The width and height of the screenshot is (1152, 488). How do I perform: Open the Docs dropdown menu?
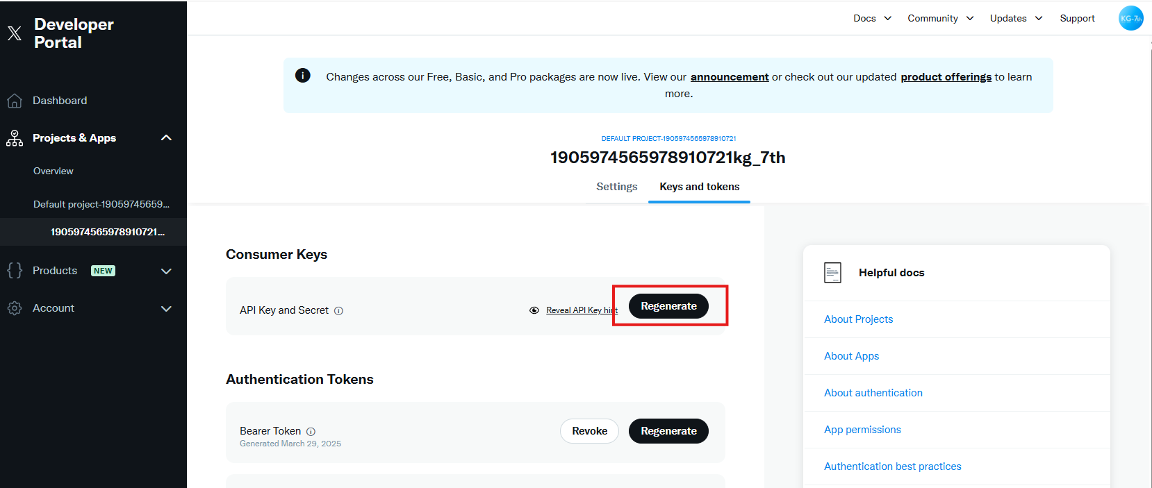coord(872,18)
